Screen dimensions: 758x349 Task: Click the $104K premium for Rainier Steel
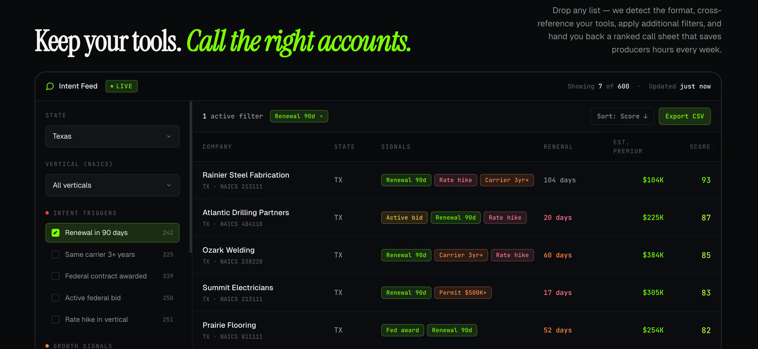pos(653,180)
